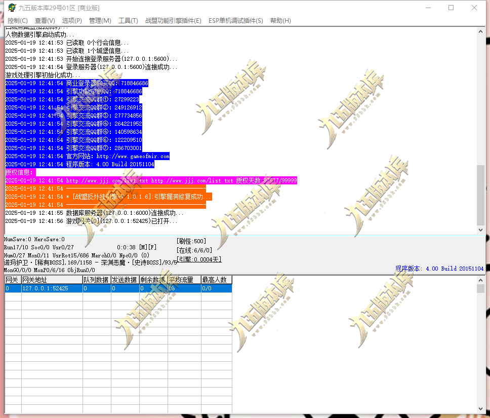Click the 剩余数据 column header

(153, 280)
